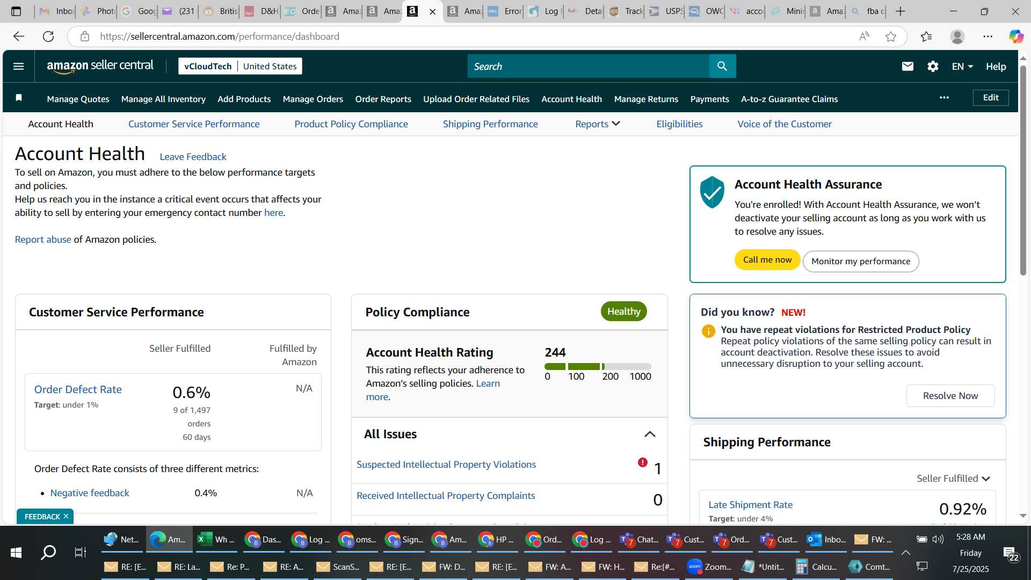Click the Healthy status badge
Screen dimensions: 1031x580
tap(623, 311)
